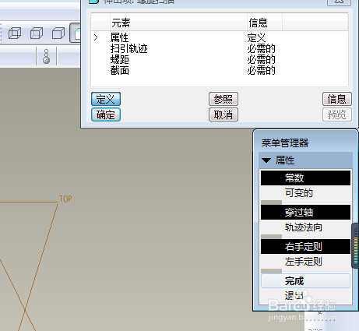Click the 取消 button
359x331 pixels.
click(x=223, y=114)
